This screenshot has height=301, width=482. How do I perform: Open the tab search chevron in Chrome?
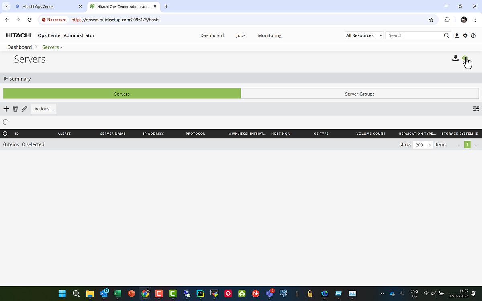pyautogui.click(x=6, y=6)
